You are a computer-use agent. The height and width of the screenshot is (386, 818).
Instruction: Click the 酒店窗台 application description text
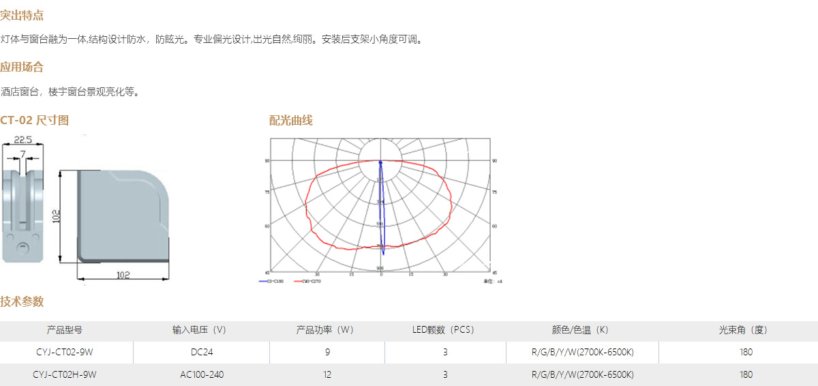71,91
